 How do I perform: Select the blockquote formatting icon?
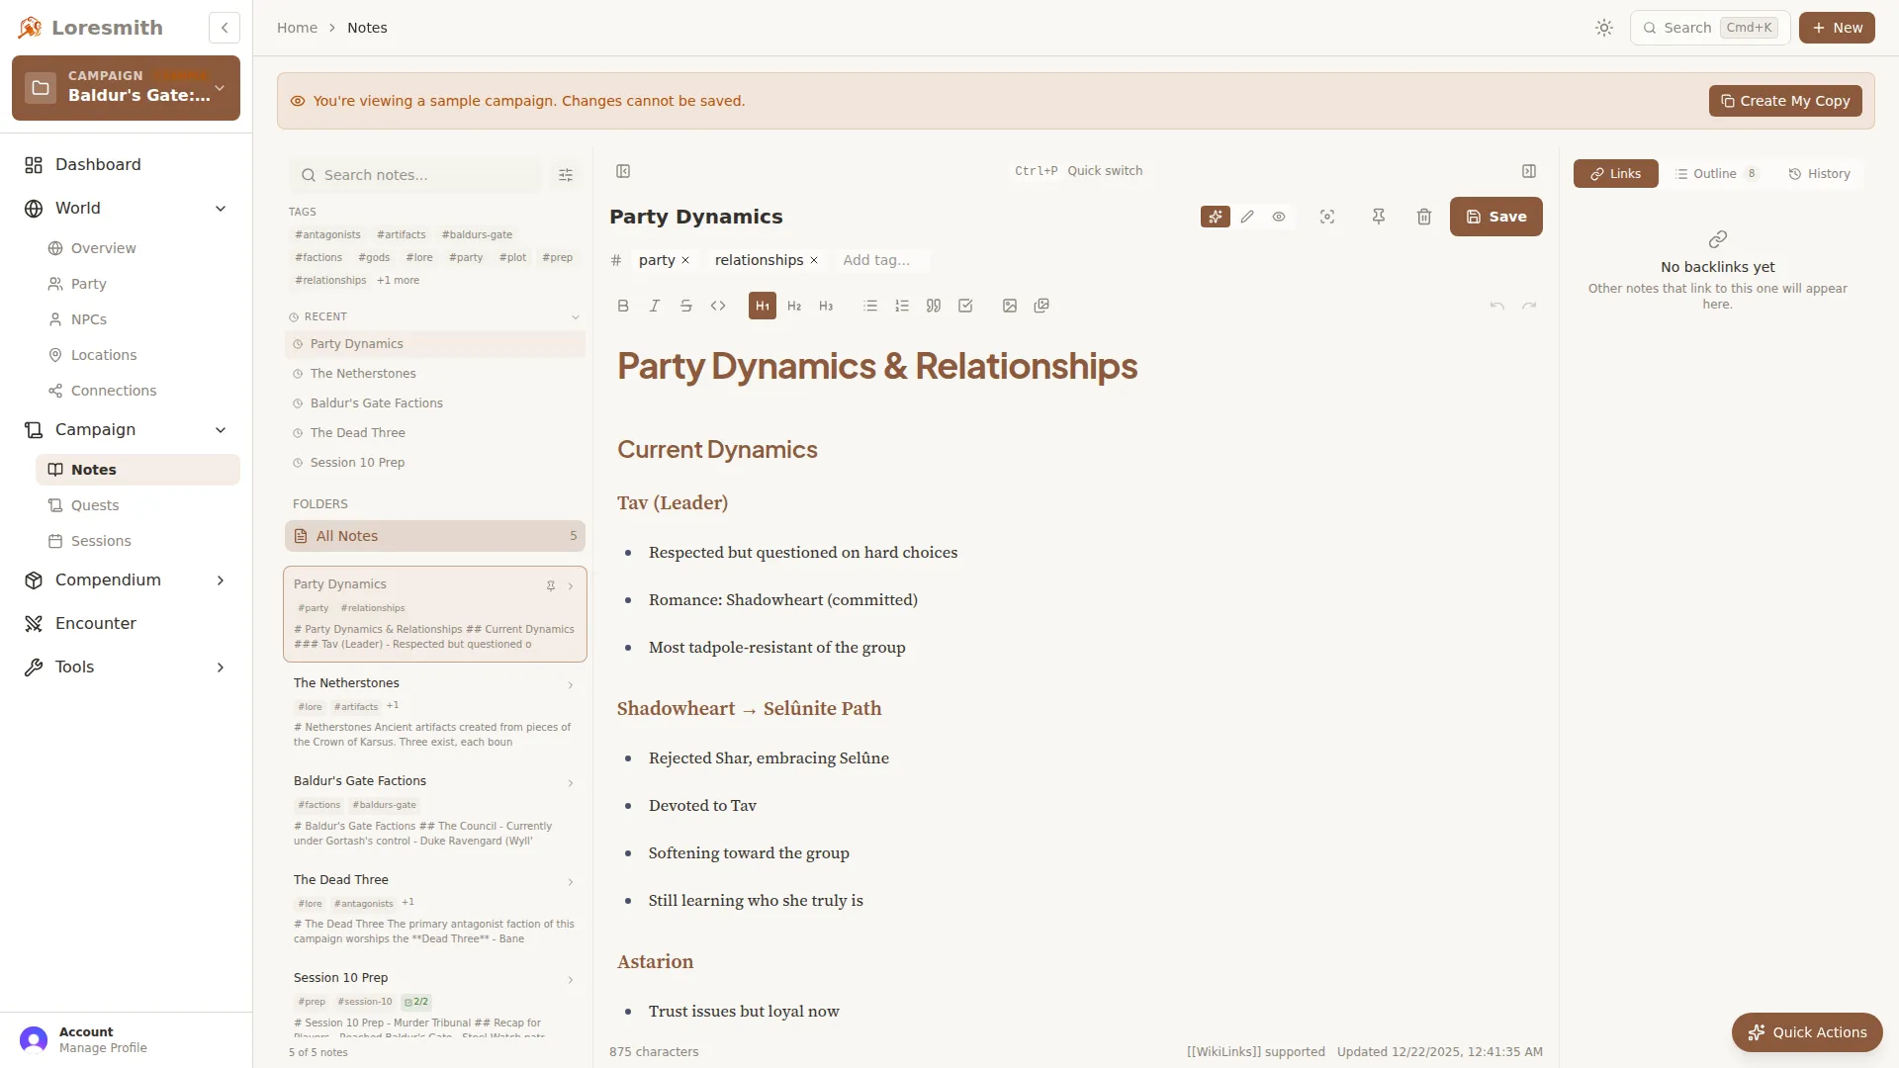933,306
